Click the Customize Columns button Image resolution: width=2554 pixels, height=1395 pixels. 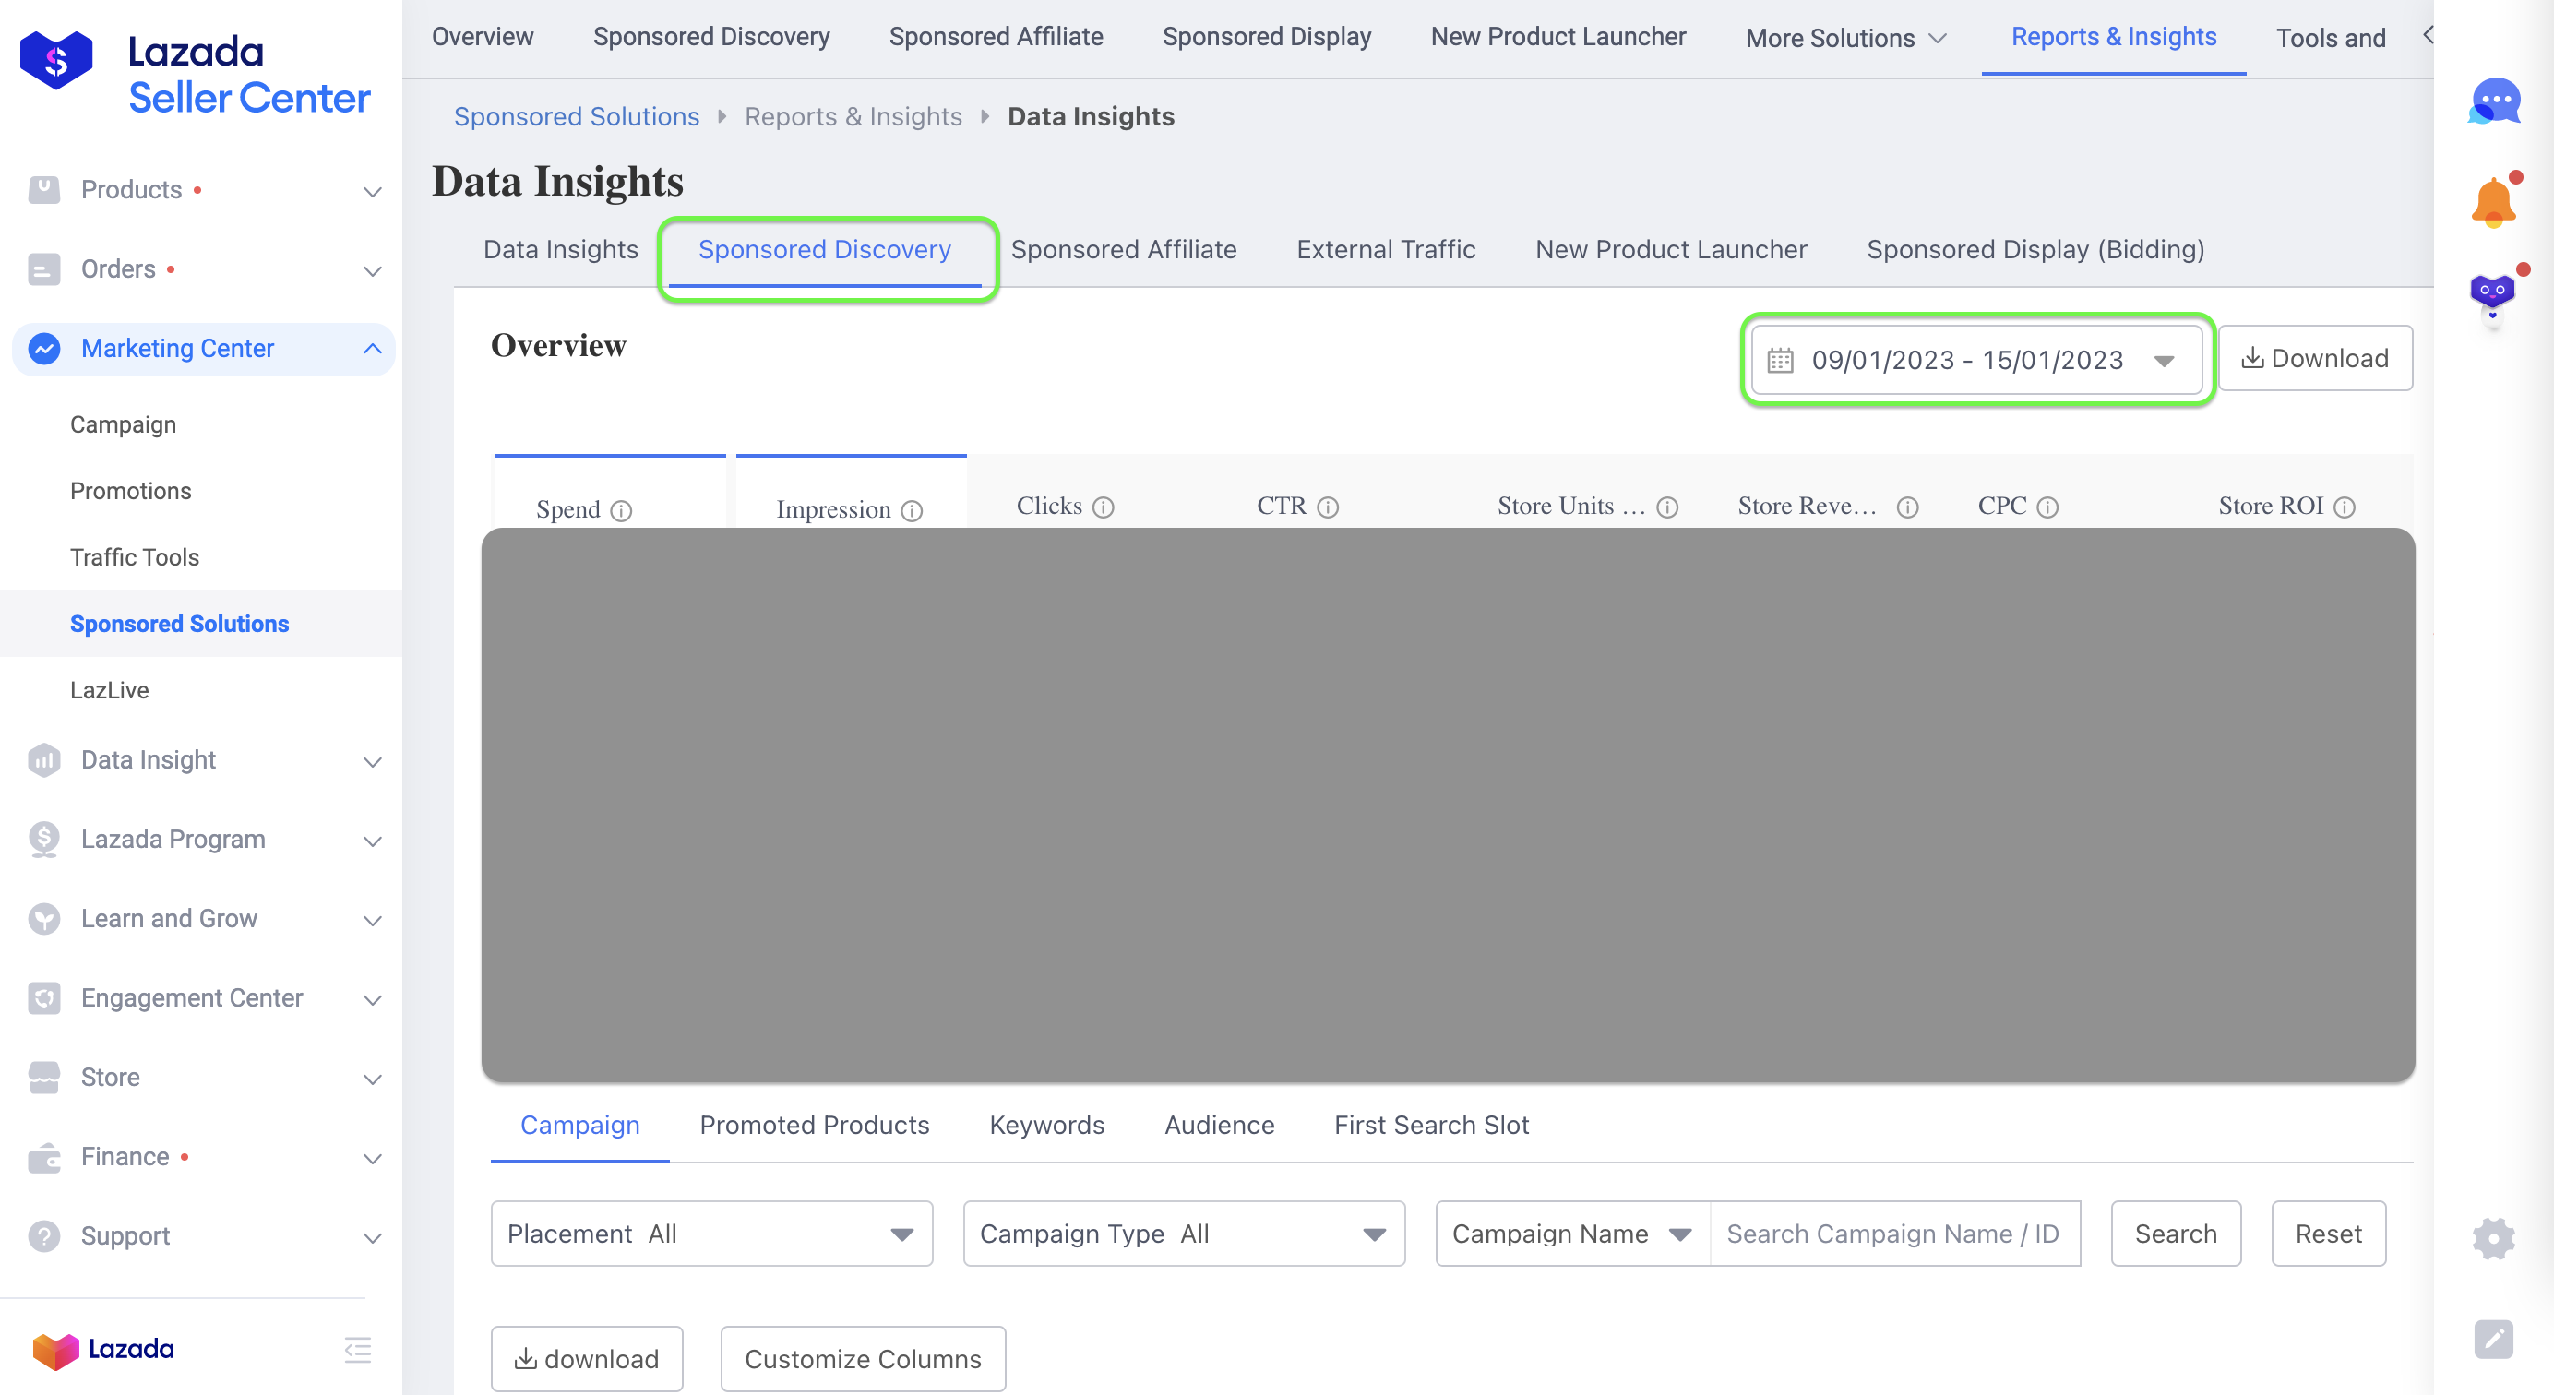[x=863, y=1358]
